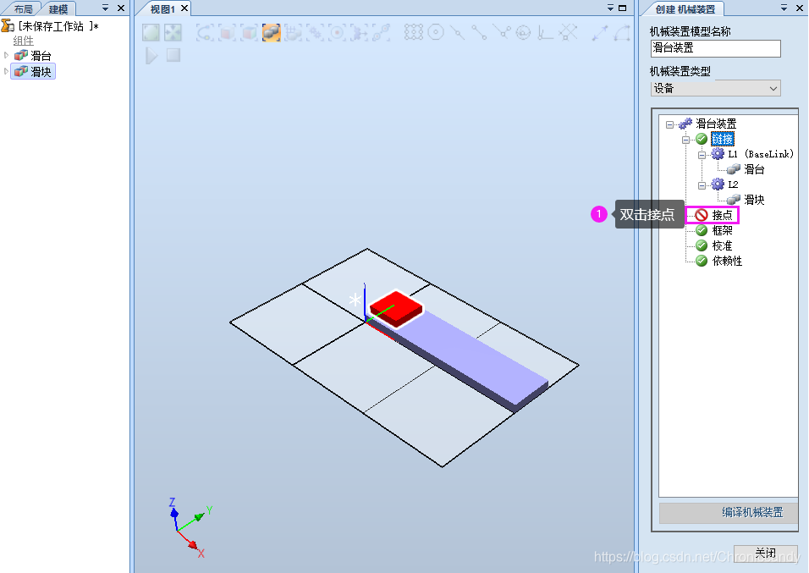Enable Snap Object mode icon
The height and width of the screenshot is (573, 809).
414,32
